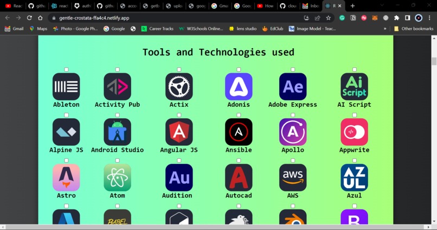Select the AI Script icon

354,87
